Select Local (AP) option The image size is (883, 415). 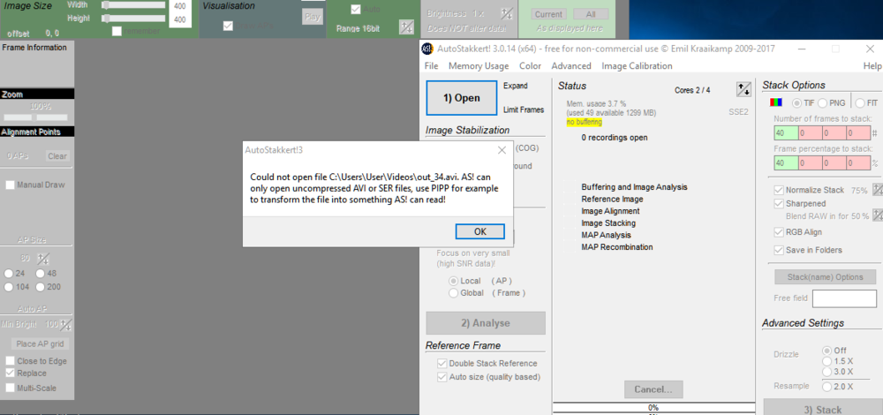[453, 281]
